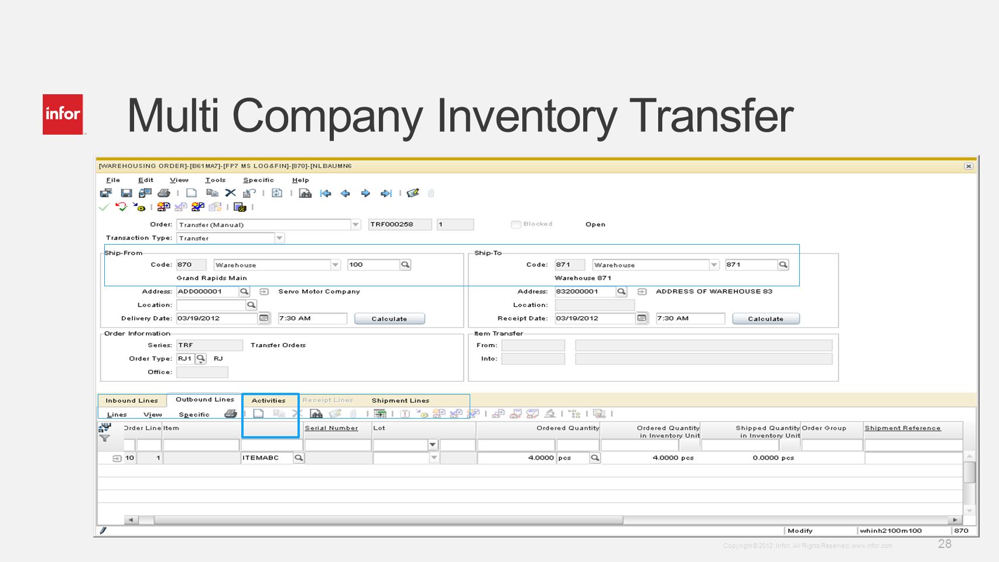Open the Ship-From Location lookup icon
Screen dimensions: 999x562
tap(251, 305)
